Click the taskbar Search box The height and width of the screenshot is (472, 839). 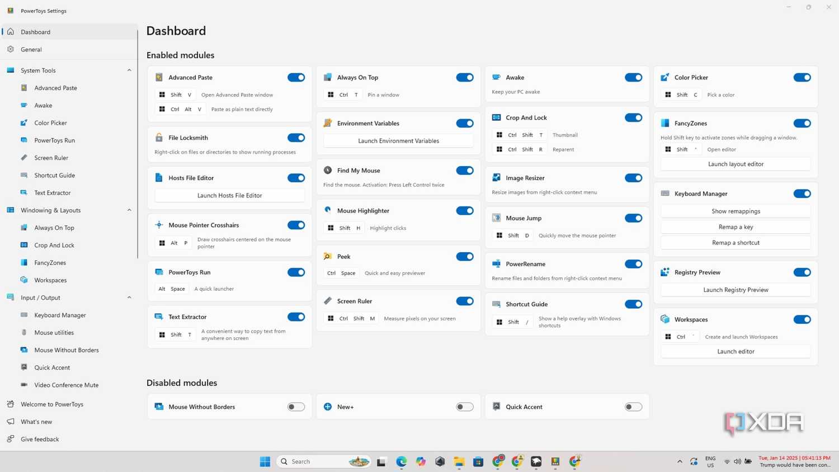tap(323, 461)
